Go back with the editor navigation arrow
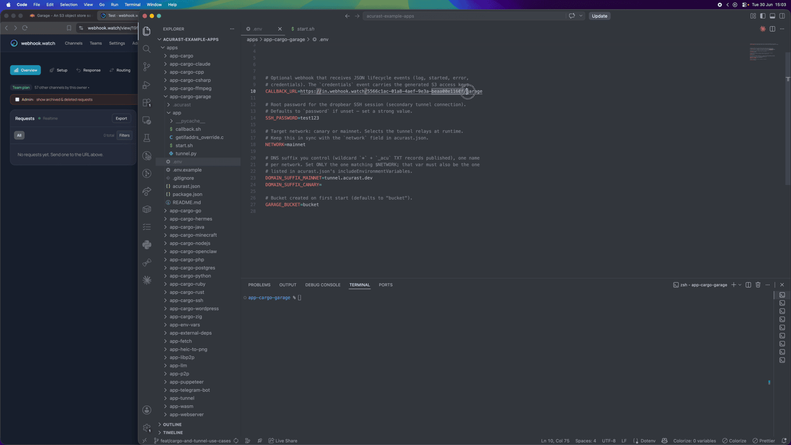This screenshot has height=445, width=791. 347,16
